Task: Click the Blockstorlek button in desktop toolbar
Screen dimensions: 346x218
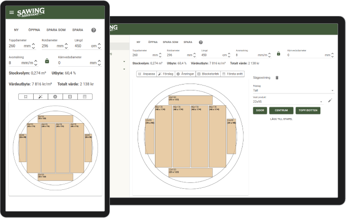Action: pyautogui.click(x=207, y=74)
